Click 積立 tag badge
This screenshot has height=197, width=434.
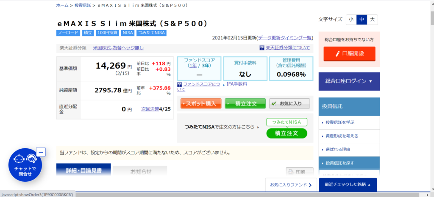pyautogui.click(x=88, y=33)
